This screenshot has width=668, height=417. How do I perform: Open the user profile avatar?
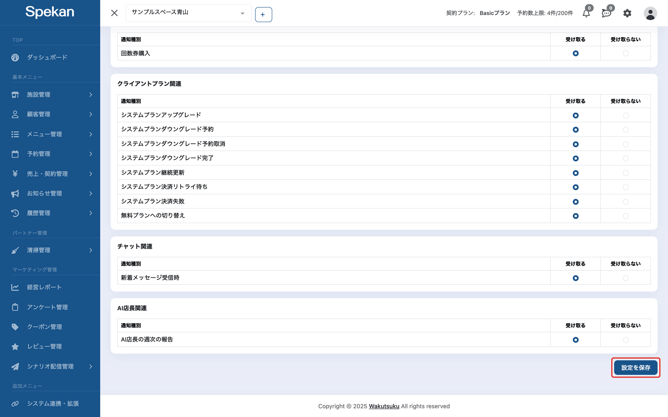coord(650,13)
